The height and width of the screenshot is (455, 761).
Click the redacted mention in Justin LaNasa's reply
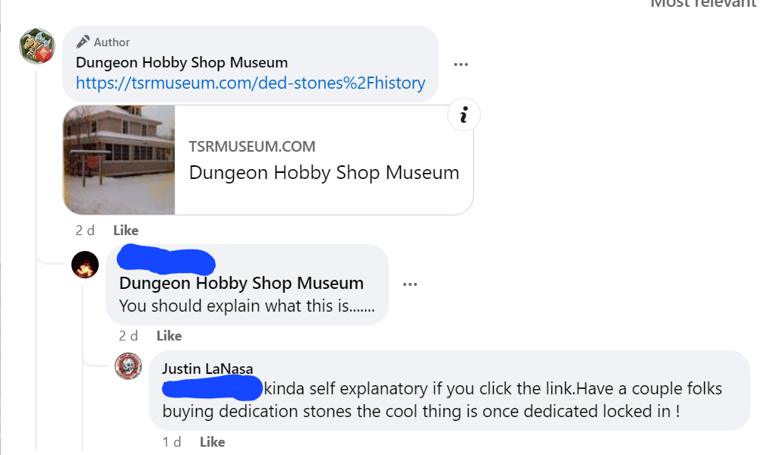tap(213, 389)
